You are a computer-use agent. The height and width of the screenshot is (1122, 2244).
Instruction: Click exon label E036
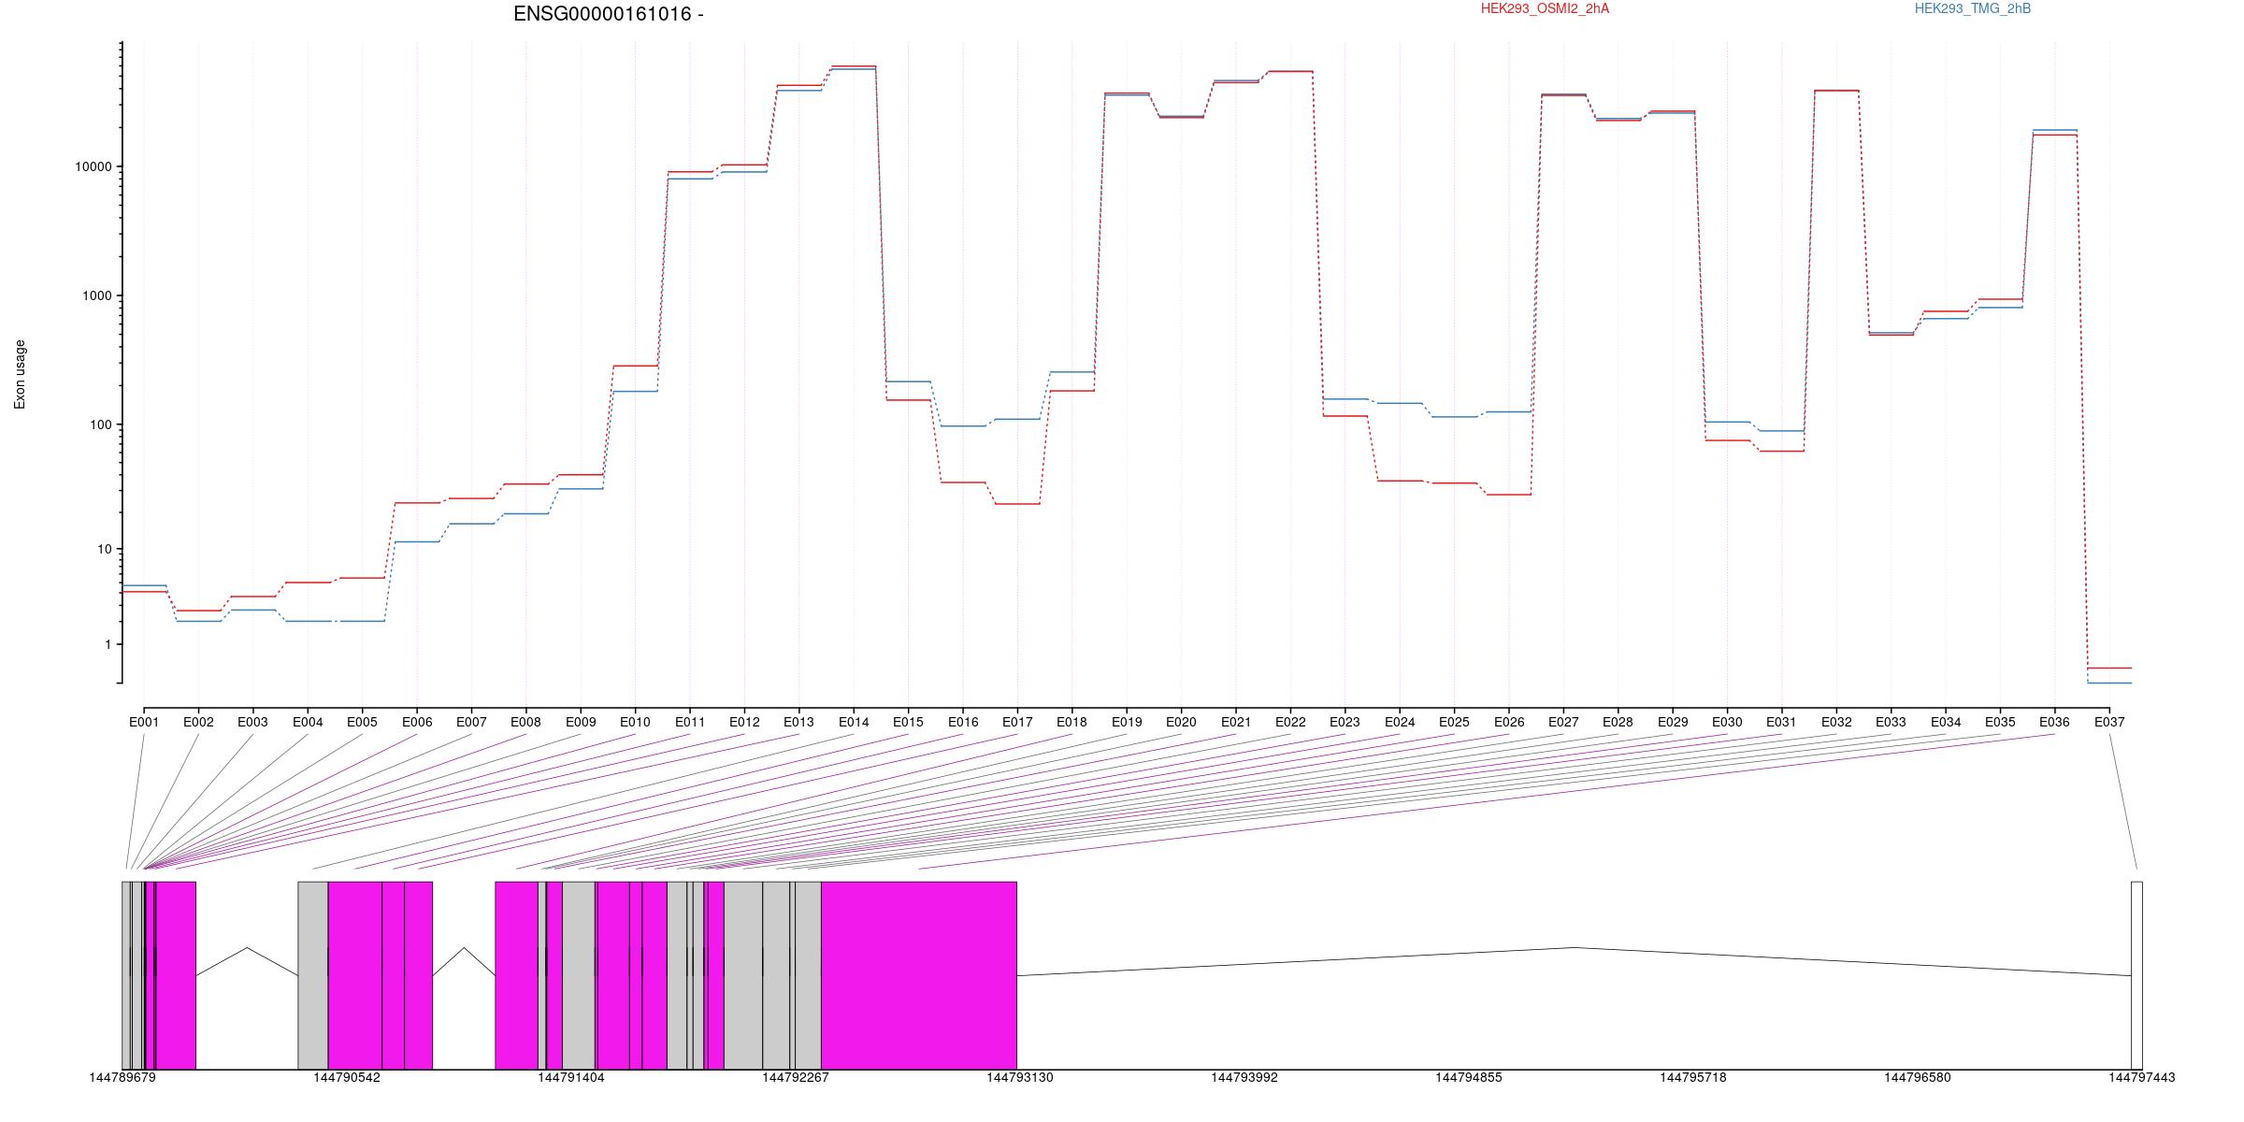click(x=2054, y=722)
